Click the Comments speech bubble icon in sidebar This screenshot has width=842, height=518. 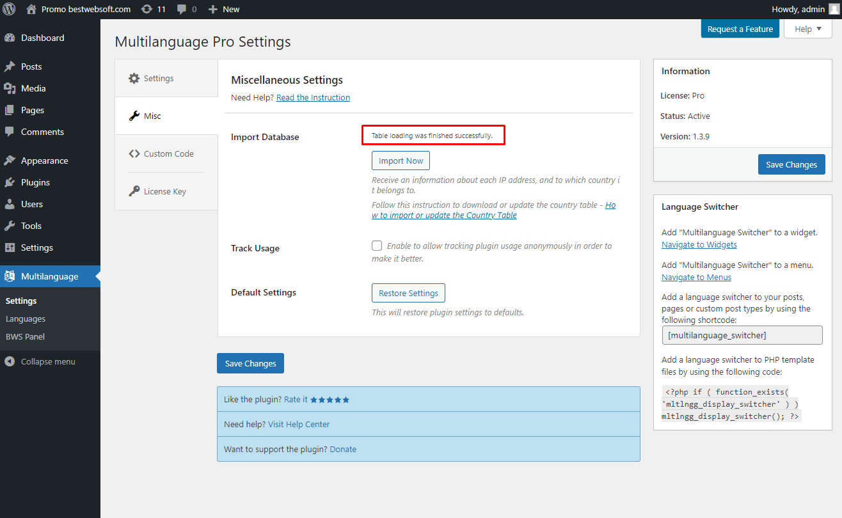(10, 132)
